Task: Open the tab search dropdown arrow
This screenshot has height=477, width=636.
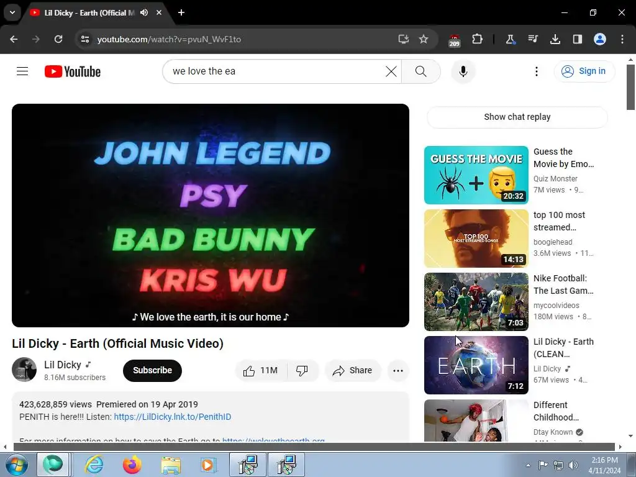Action: tap(12, 12)
